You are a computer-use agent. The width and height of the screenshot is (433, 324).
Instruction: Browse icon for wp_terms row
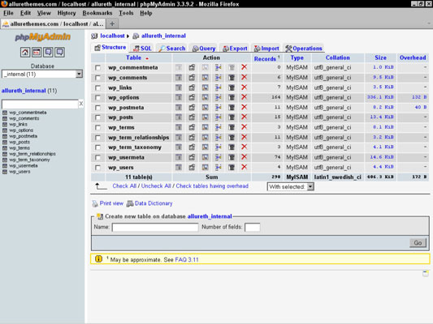[179, 127]
